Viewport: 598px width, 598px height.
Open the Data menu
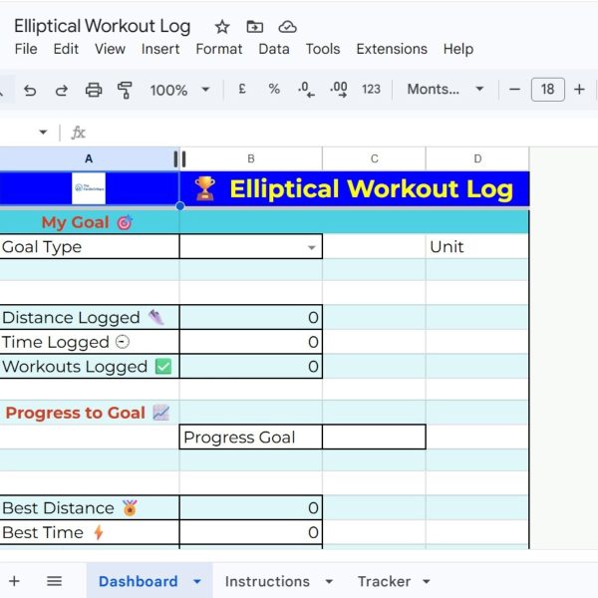274,49
